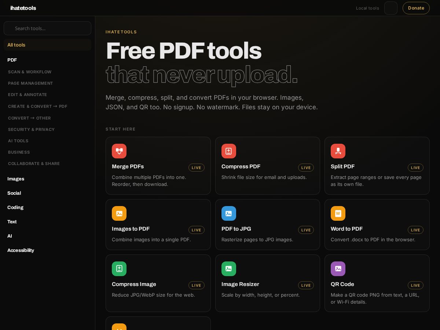Image resolution: width=440 pixels, height=330 pixels.
Task: Open the Split PDF tool icon
Action: [x=338, y=151]
